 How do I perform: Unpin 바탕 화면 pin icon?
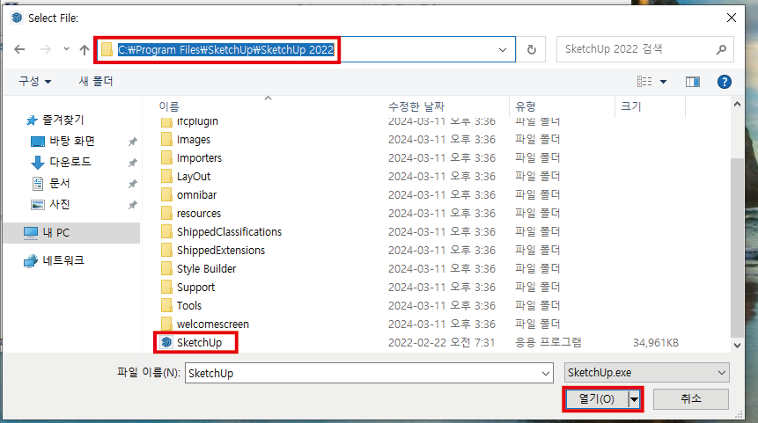(x=132, y=142)
